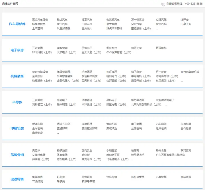Click the 长江液压 entry
This screenshot has height=190, width=205.
tap(112, 72)
